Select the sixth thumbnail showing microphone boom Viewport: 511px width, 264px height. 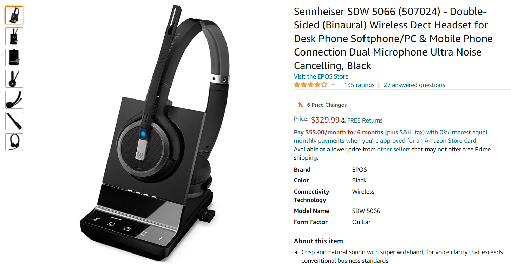[x=14, y=121]
